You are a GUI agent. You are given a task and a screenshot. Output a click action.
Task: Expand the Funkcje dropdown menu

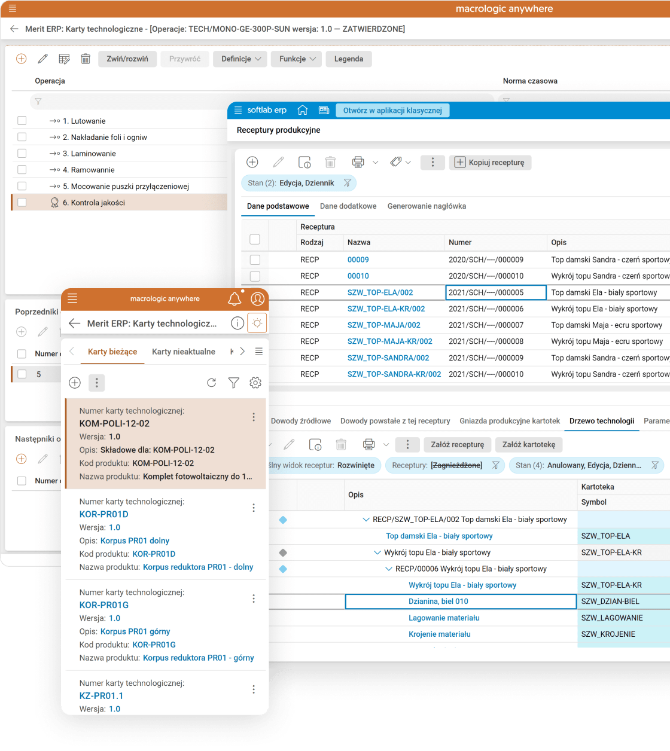297,59
